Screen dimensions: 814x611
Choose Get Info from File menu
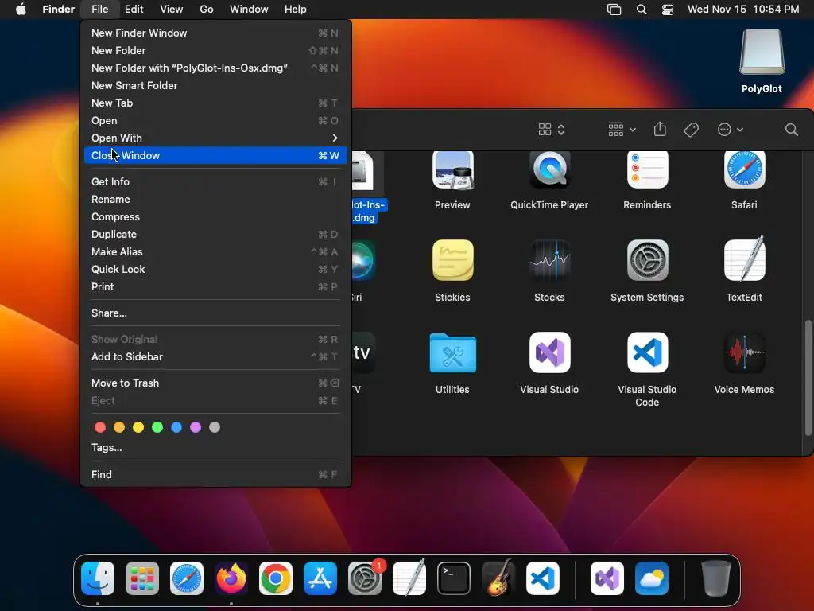[215, 182]
